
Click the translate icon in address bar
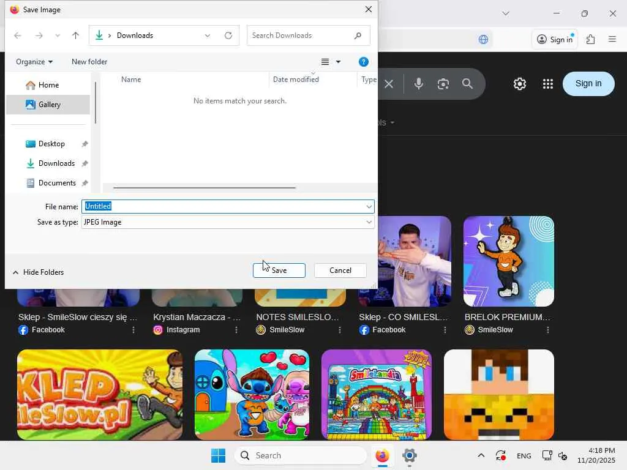(483, 39)
